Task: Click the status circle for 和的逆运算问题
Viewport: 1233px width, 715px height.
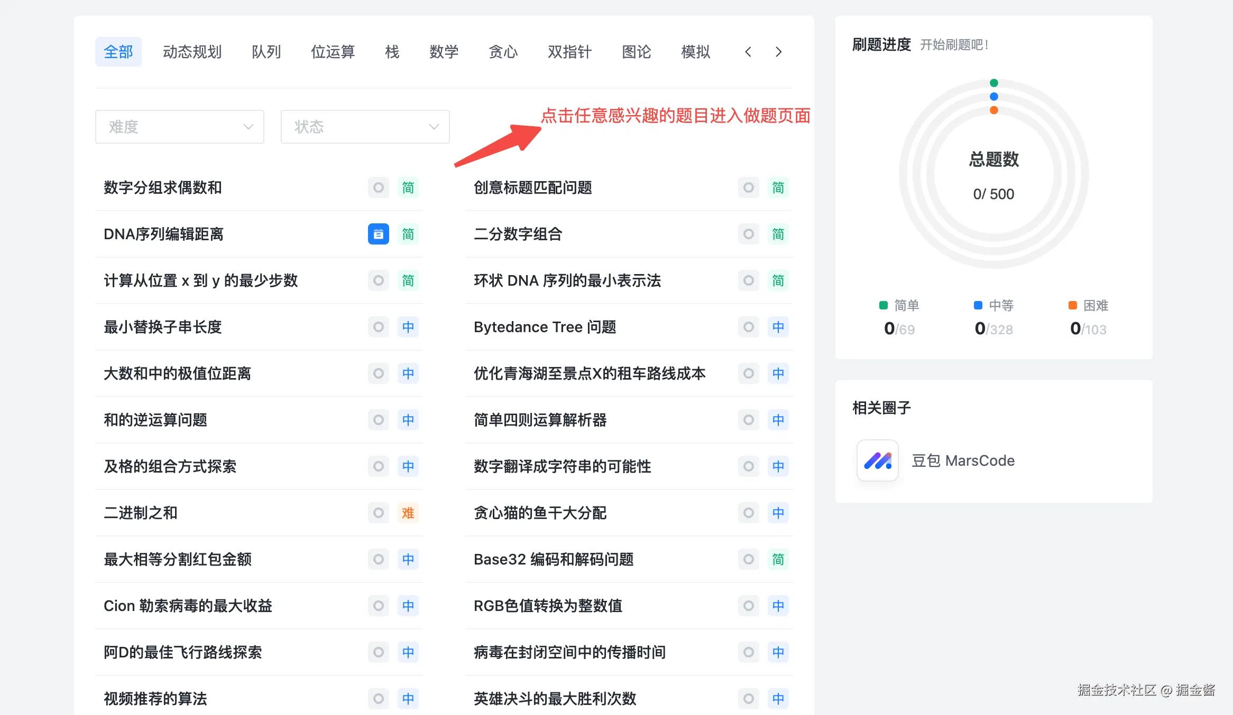Action: [x=378, y=420]
